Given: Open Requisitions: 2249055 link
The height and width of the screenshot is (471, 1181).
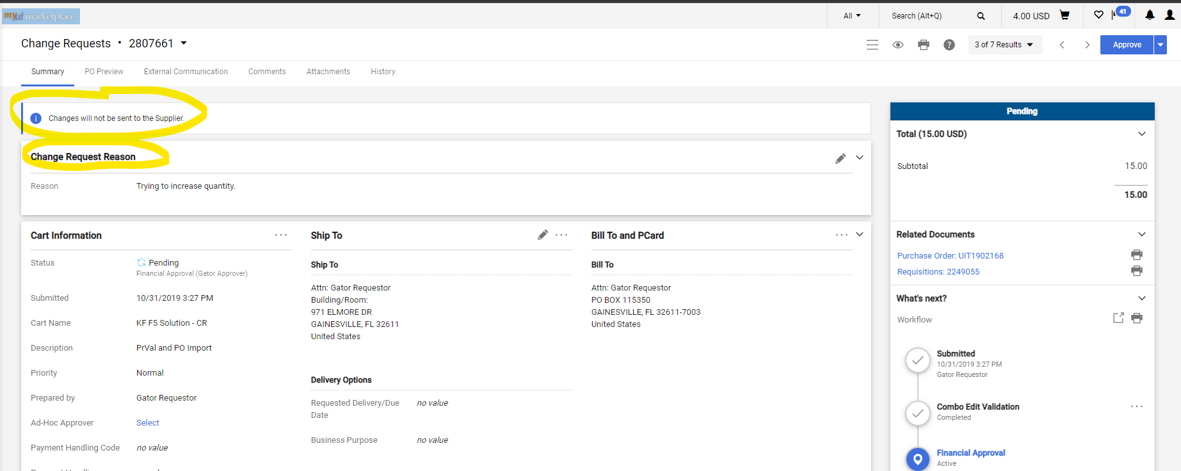Looking at the screenshot, I should 938,272.
